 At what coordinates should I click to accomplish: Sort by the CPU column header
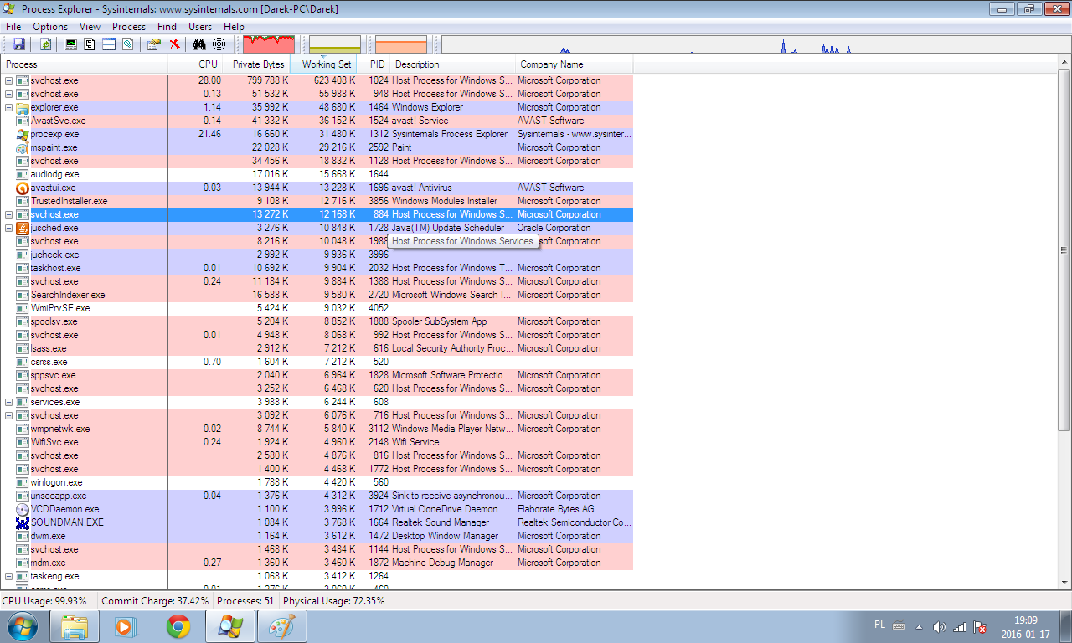click(196, 64)
